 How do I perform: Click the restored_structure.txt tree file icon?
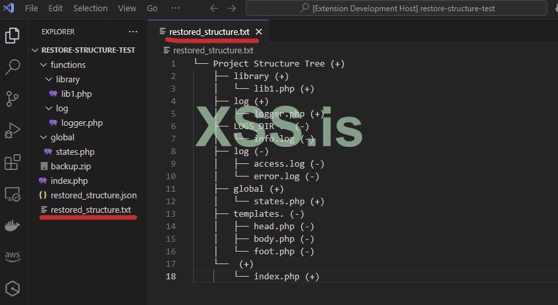coord(44,209)
